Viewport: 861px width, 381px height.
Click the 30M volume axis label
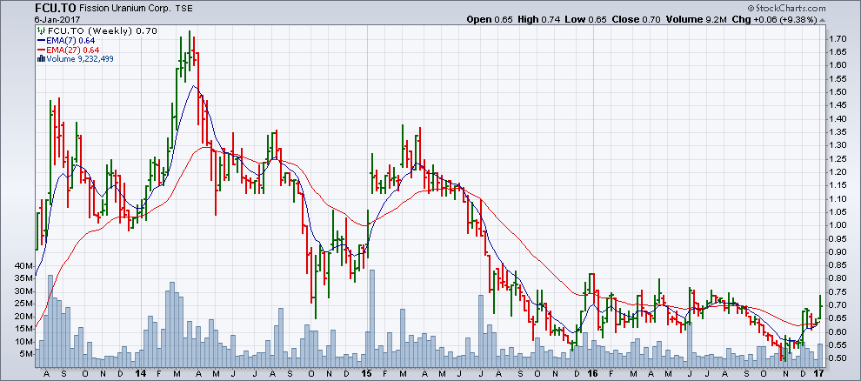pyautogui.click(x=24, y=291)
